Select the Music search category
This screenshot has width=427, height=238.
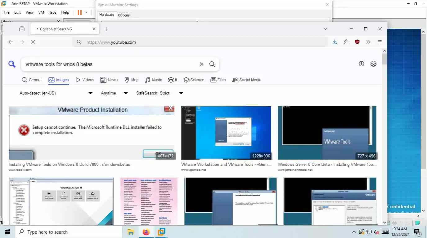tap(154, 80)
